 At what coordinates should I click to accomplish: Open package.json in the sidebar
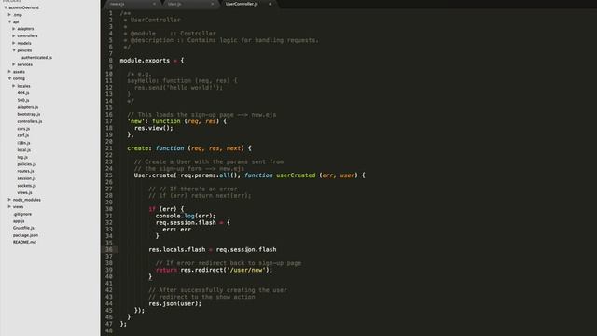click(x=25, y=235)
